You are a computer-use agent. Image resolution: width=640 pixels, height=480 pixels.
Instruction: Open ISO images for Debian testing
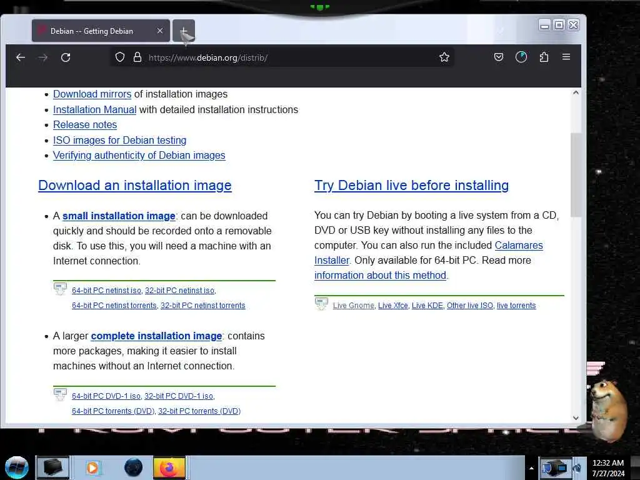[x=119, y=141]
